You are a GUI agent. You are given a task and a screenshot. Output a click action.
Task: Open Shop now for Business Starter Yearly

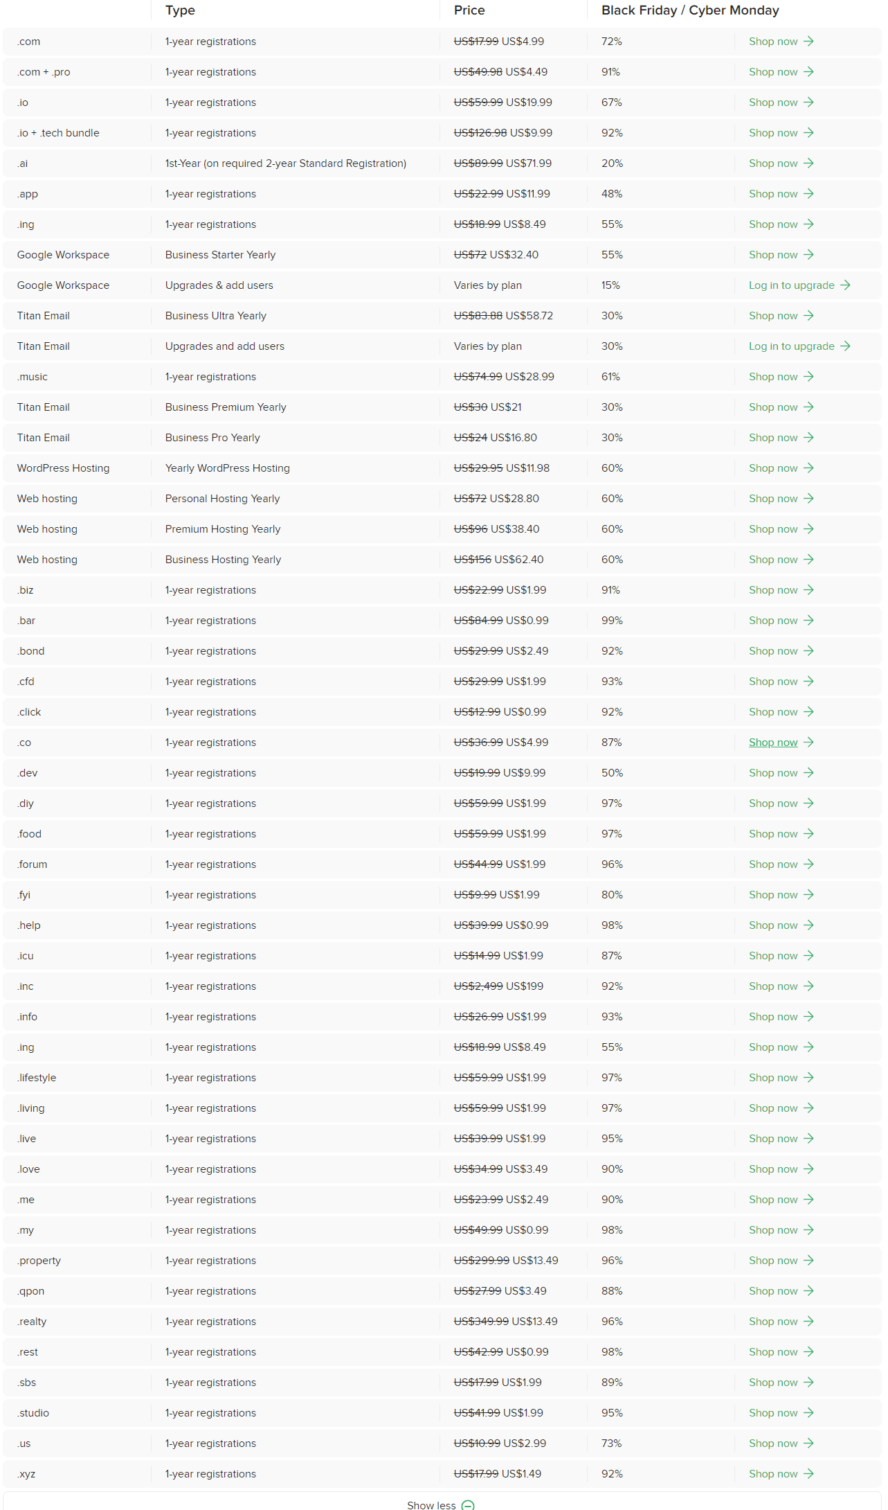[x=773, y=255]
